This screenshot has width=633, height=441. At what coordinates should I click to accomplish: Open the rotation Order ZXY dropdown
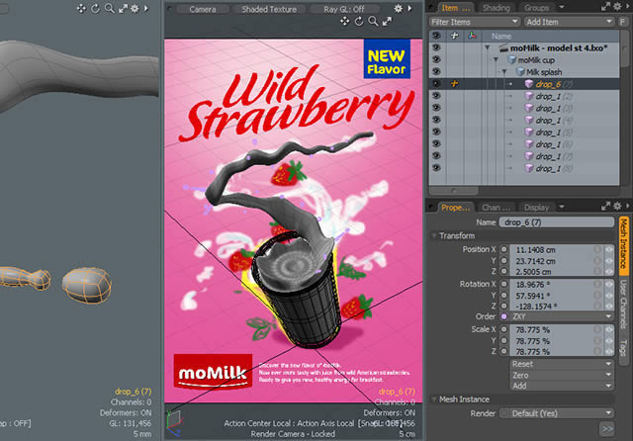pos(562,316)
